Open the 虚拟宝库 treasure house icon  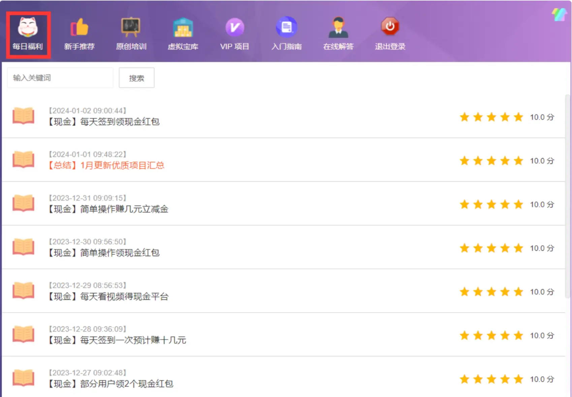[183, 27]
